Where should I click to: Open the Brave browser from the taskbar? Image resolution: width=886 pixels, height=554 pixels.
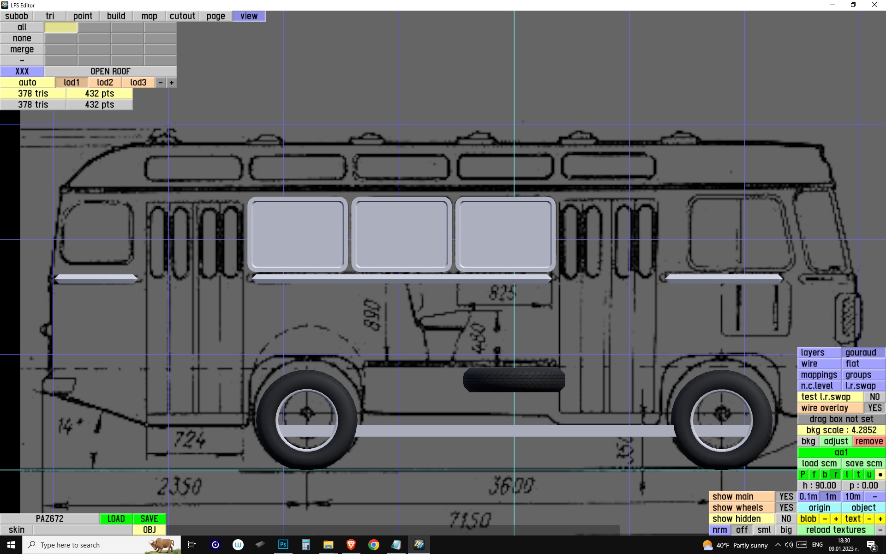tap(351, 545)
